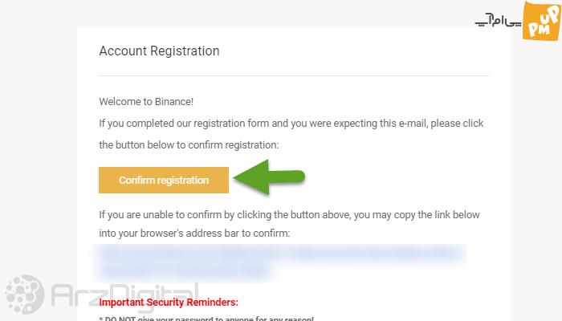Click 'into your browser's address bar to confirm:' text

[x=194, y=234]
